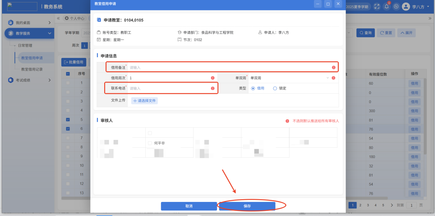The width and height of the screenshot is (435, 216).
Task: Click the 考试成绩 sidebar icon
Action: click(11, 80)
